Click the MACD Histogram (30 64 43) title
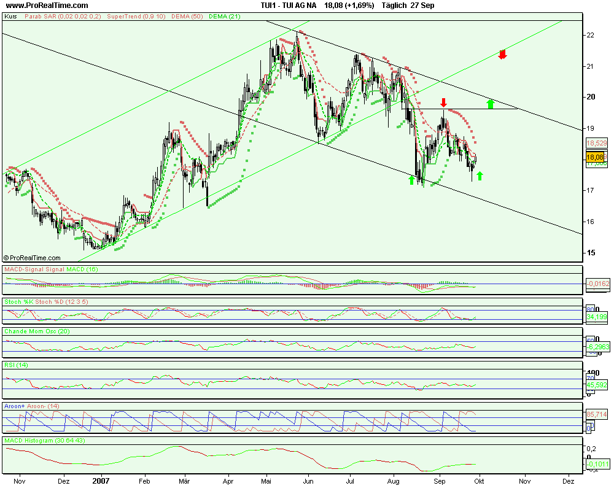Screen dimensions: 614x491 pyautogui.click(x=45, y=441)
